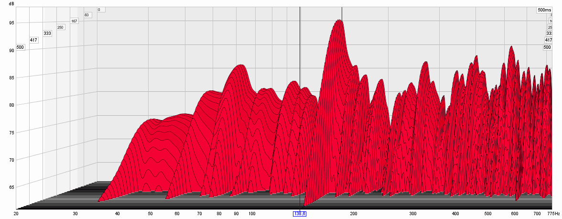Click the 417 label on left time axis
Image resolution: width=562 pixels, height=219 pixels.
[33, 40]
